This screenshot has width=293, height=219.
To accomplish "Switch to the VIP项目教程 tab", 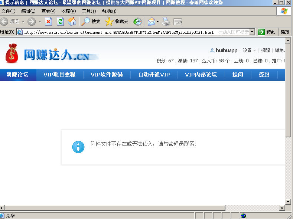I will tap(59, 75).
